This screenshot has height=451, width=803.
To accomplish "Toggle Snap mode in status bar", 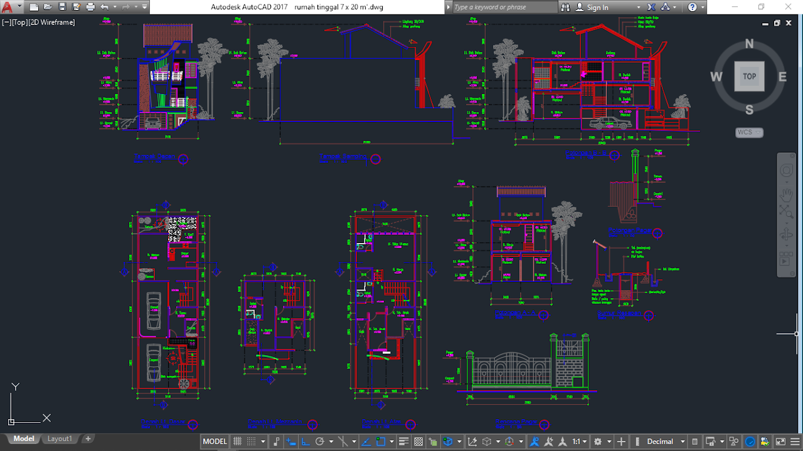I will click(252, 442).
